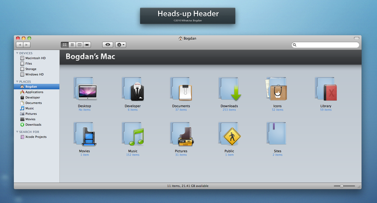This screenshot has height=203, width=377.
Task: Switch to Cover Flow view mode
Action: [x=87, y=45]
